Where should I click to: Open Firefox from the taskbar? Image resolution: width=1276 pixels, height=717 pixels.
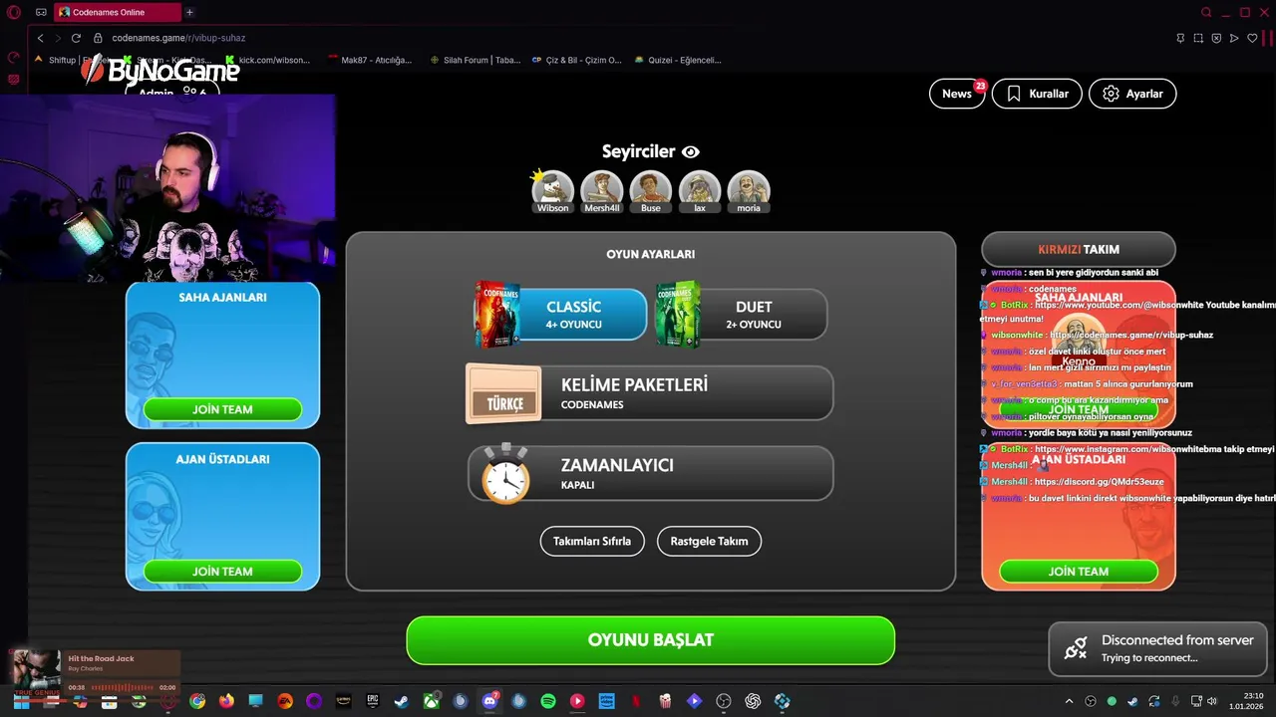point(226,701)
